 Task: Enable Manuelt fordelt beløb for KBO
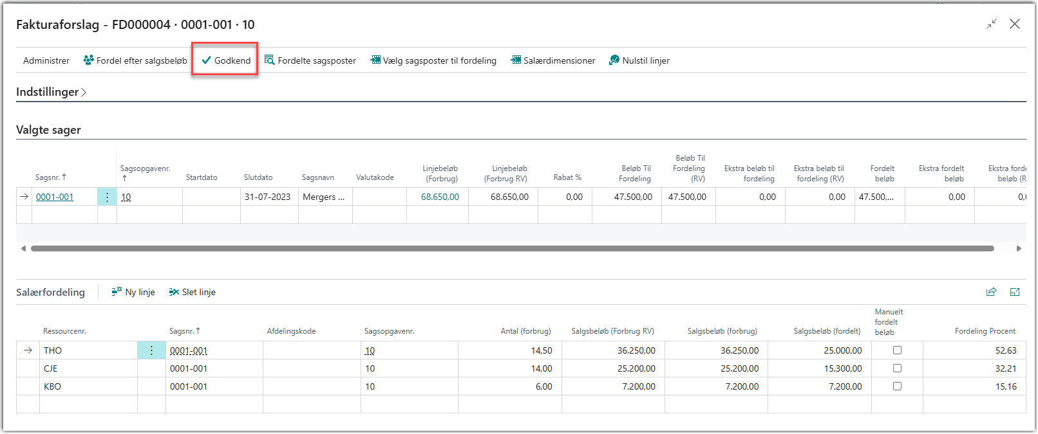(x=897, y=386)
